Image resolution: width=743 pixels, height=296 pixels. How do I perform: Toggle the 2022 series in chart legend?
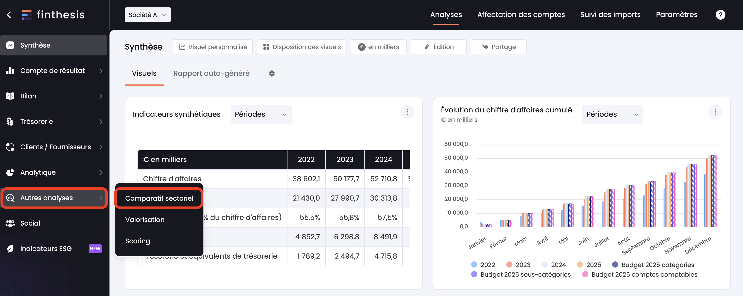(x=483, y=265)
